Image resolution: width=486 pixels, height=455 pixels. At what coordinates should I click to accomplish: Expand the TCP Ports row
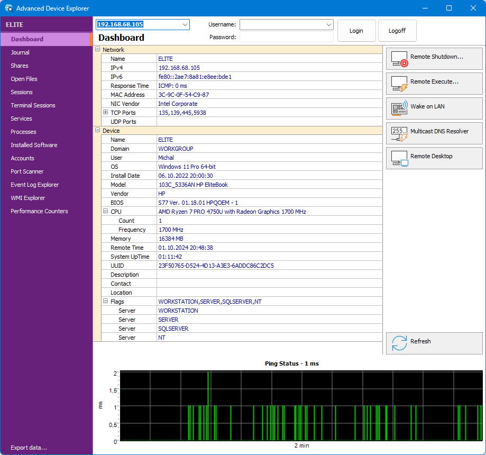click(105, 112)
